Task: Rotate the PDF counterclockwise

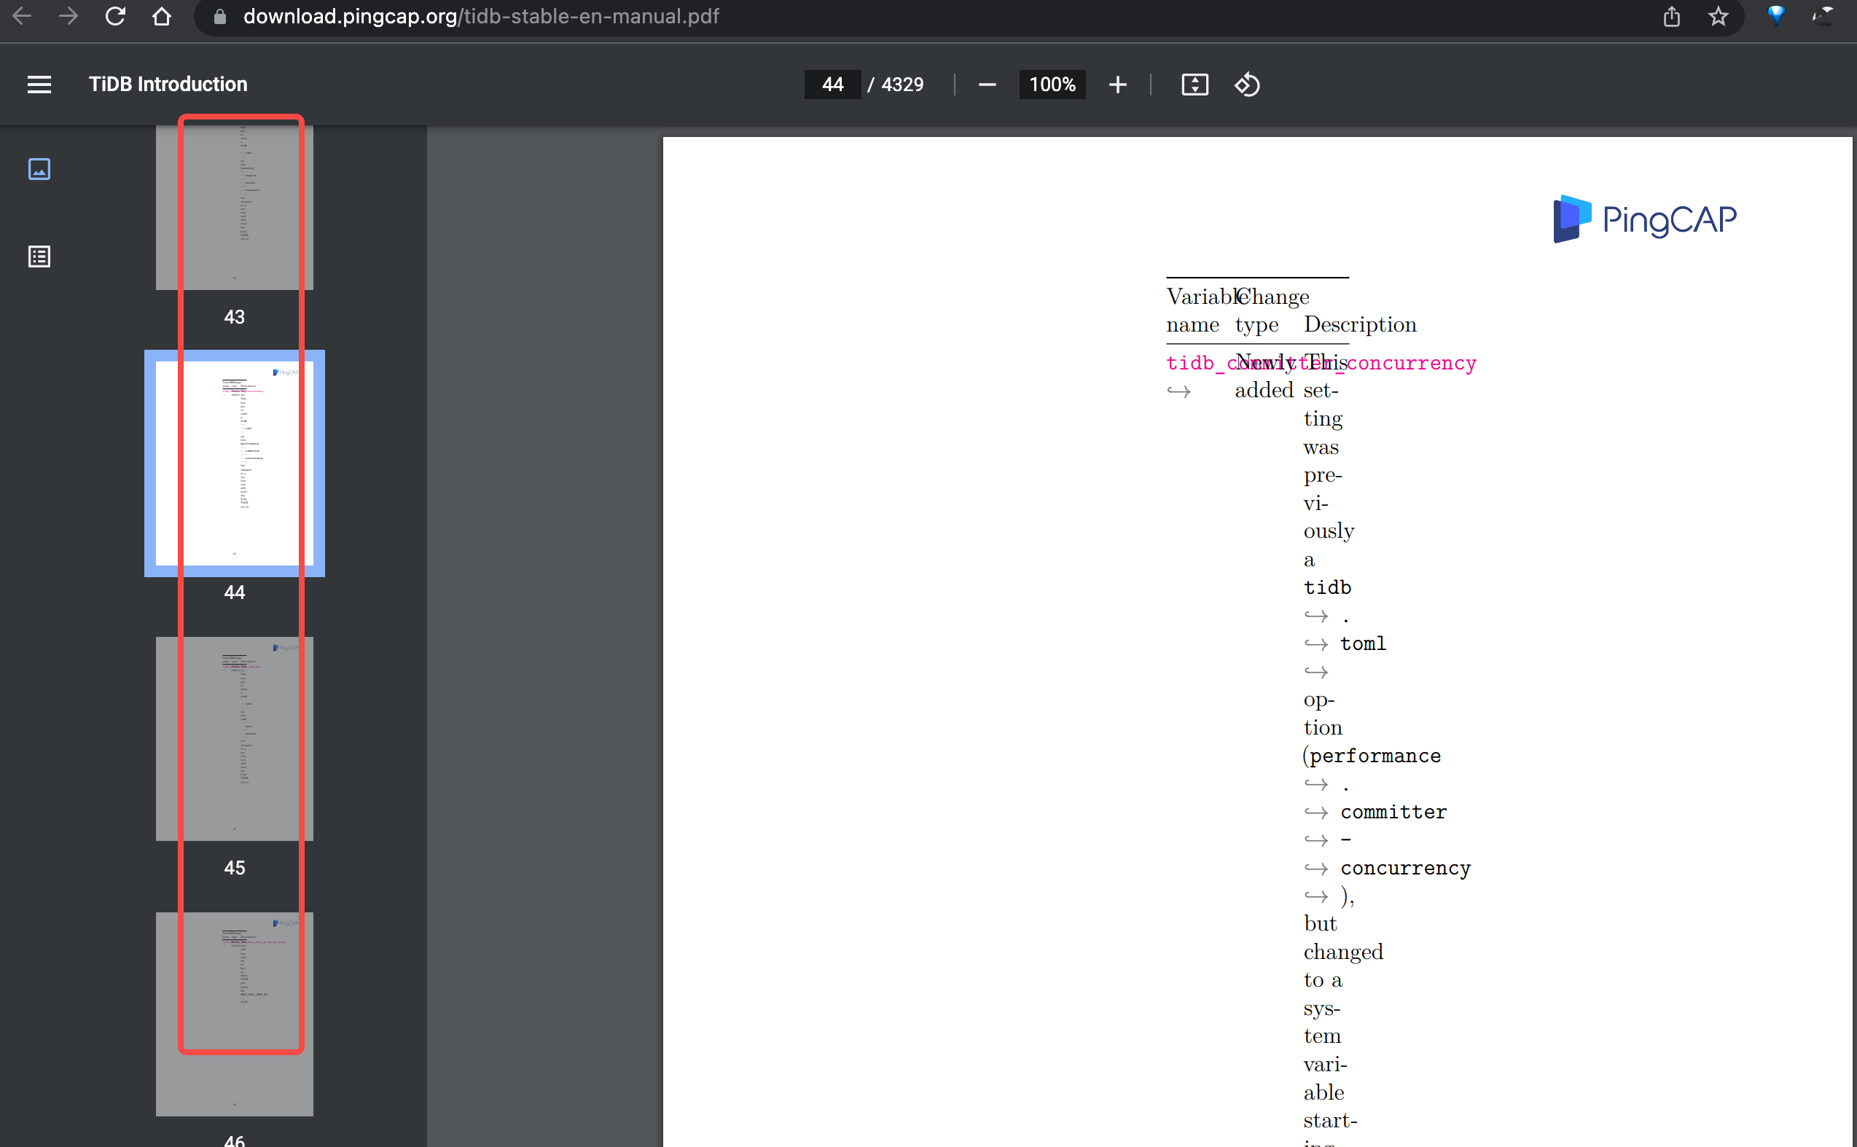Action: (1247, 85)
